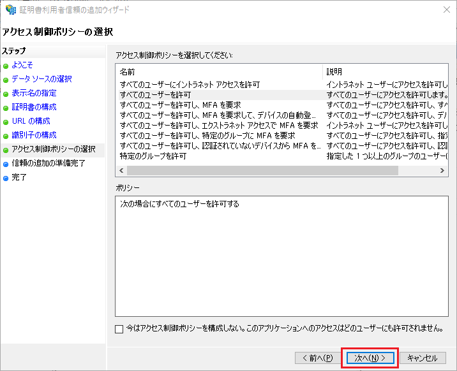Image resolution: width=457 pixels, height=371 pixels.
Task: Go to URL の構成 step
Action: click(x=31, y=120)
